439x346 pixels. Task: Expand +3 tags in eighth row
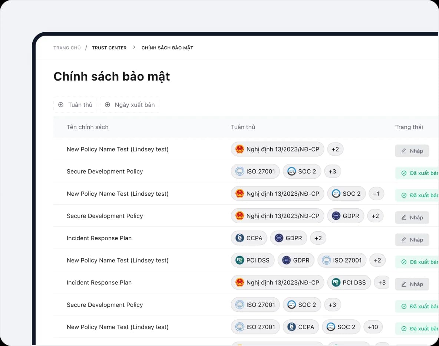332,305
